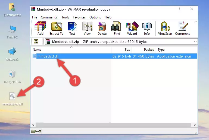Image resolution: width=209 pixels, height=140 pixels.
Task: Launch the Wizard tool
Action: pyautogui.click(x=132, y=28)
